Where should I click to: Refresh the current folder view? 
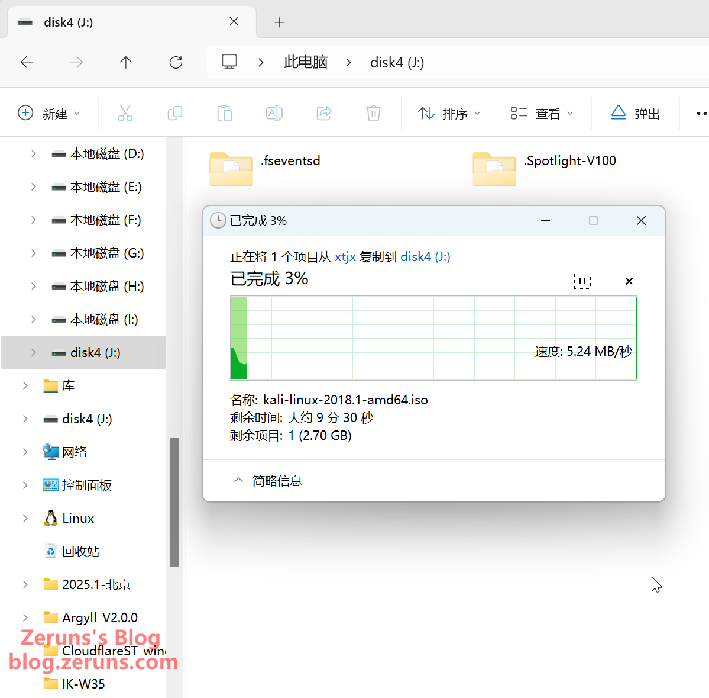[176, 62]
